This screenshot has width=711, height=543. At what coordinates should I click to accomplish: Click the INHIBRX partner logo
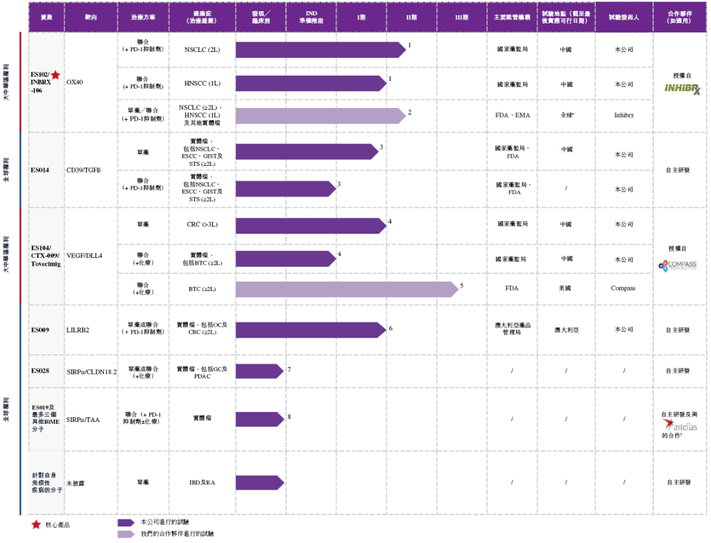pyautogui.click(x=683, y=89)
